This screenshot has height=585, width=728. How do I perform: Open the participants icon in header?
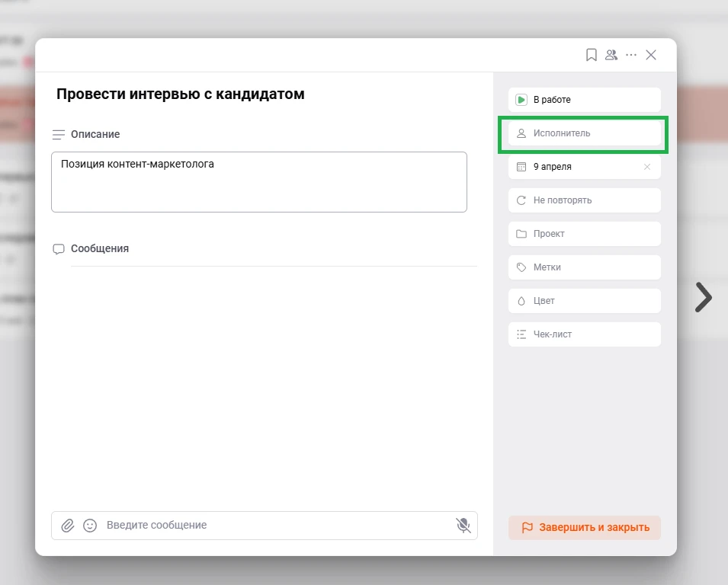click(x=611, y=55)
